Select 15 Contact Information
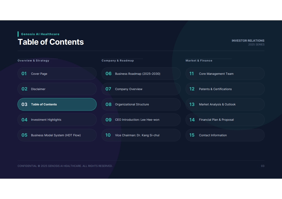282x199 pixels. tap(225, 135)
